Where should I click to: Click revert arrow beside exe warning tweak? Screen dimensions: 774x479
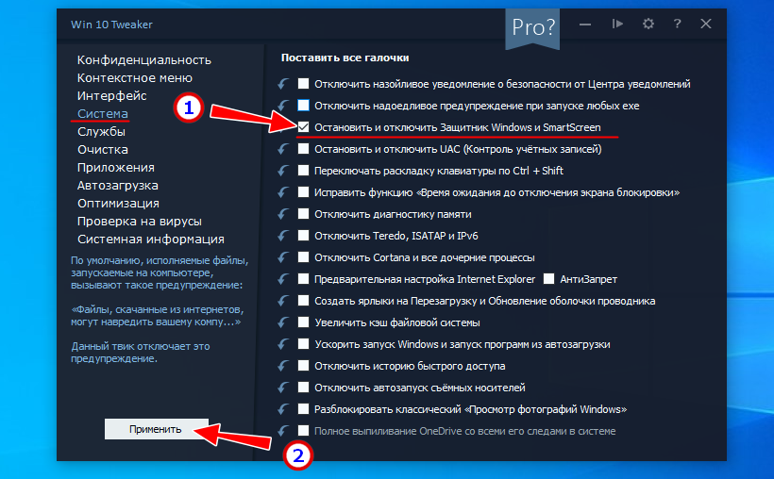pos(283,106)
